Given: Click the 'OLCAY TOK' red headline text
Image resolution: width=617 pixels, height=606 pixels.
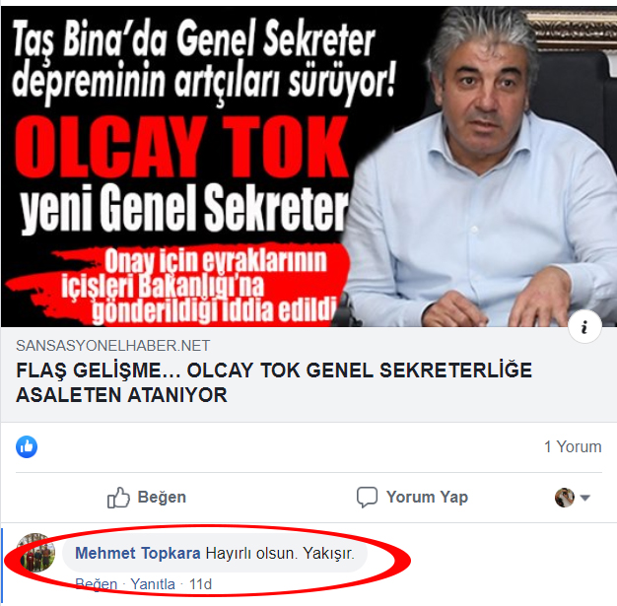Looking at the screenshot, I should pos(181,147).
